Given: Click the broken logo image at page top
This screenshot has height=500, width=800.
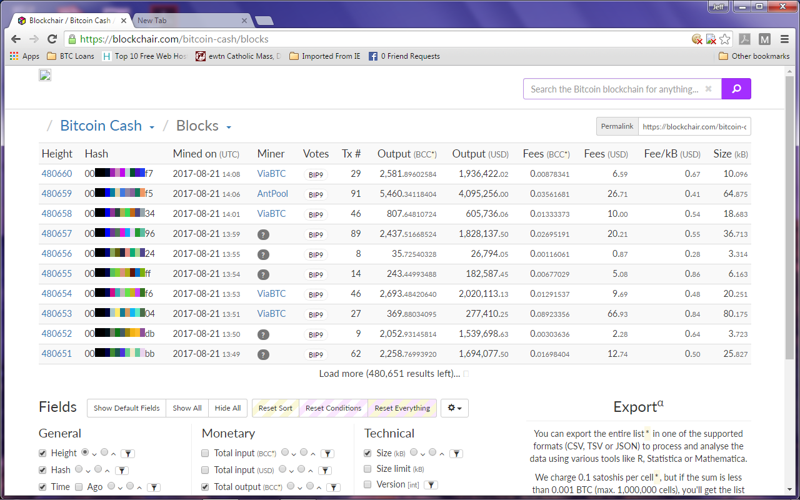Looking at the screenshot, I should [45, 76].
